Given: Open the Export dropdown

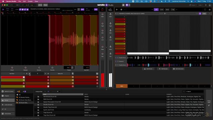Looking at the screenshot, I should point(193,5).
